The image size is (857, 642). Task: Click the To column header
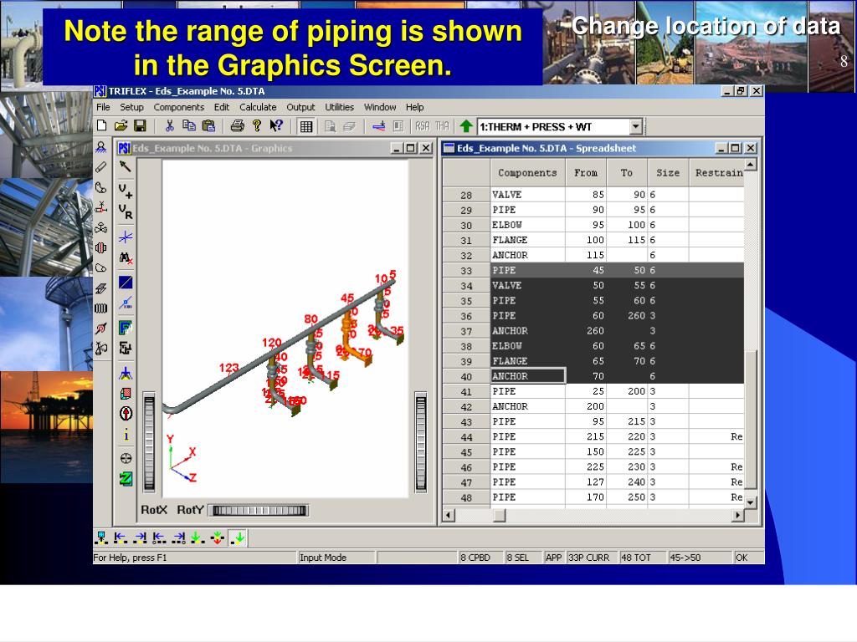coord(627,172)
